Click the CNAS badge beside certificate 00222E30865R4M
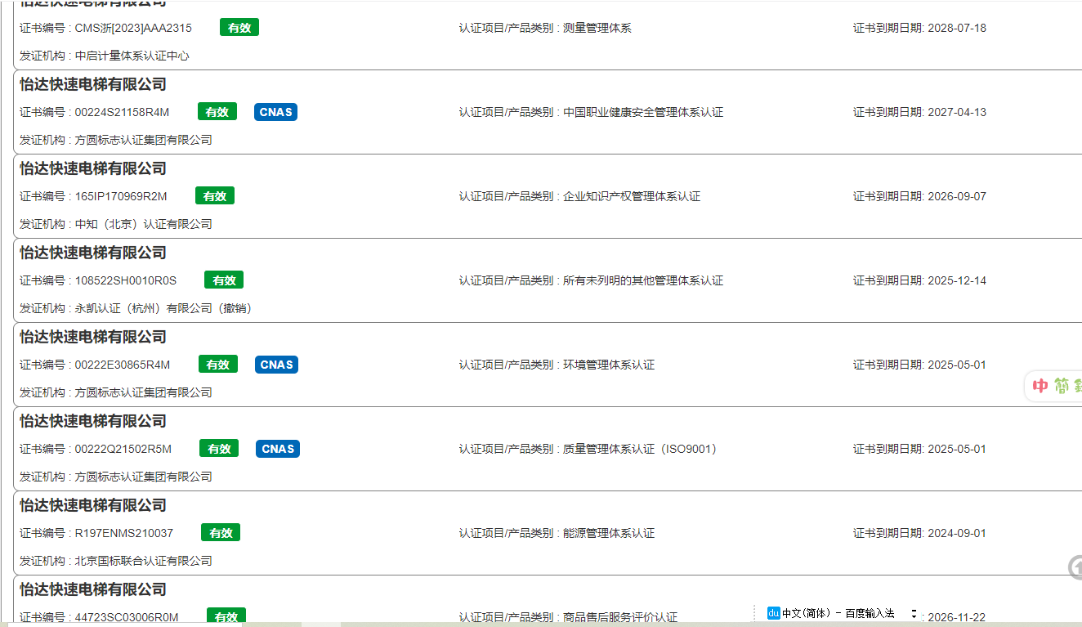 pos(276,365)
